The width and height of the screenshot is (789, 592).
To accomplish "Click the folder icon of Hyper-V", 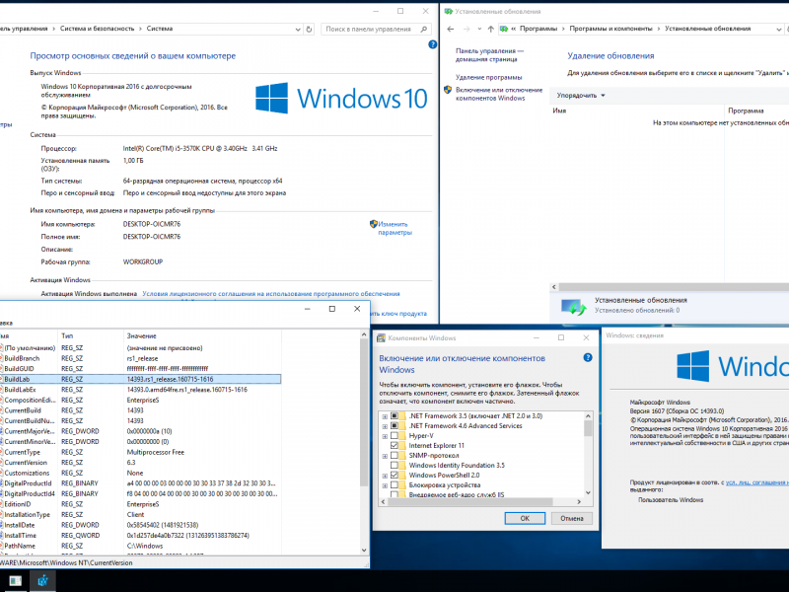I will point(402,436).
